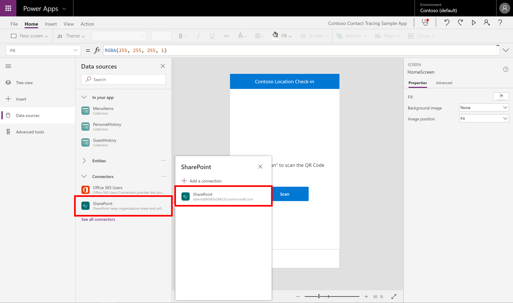Click the Fill color swatch in Properties

click(501, 96)
